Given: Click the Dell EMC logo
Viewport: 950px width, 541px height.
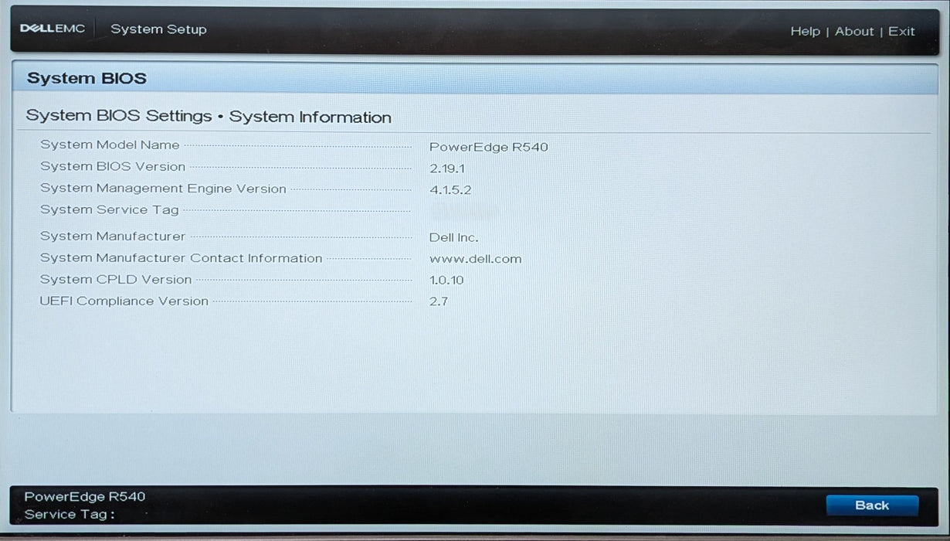Looking at the screenshot, I should pos(53,29).
